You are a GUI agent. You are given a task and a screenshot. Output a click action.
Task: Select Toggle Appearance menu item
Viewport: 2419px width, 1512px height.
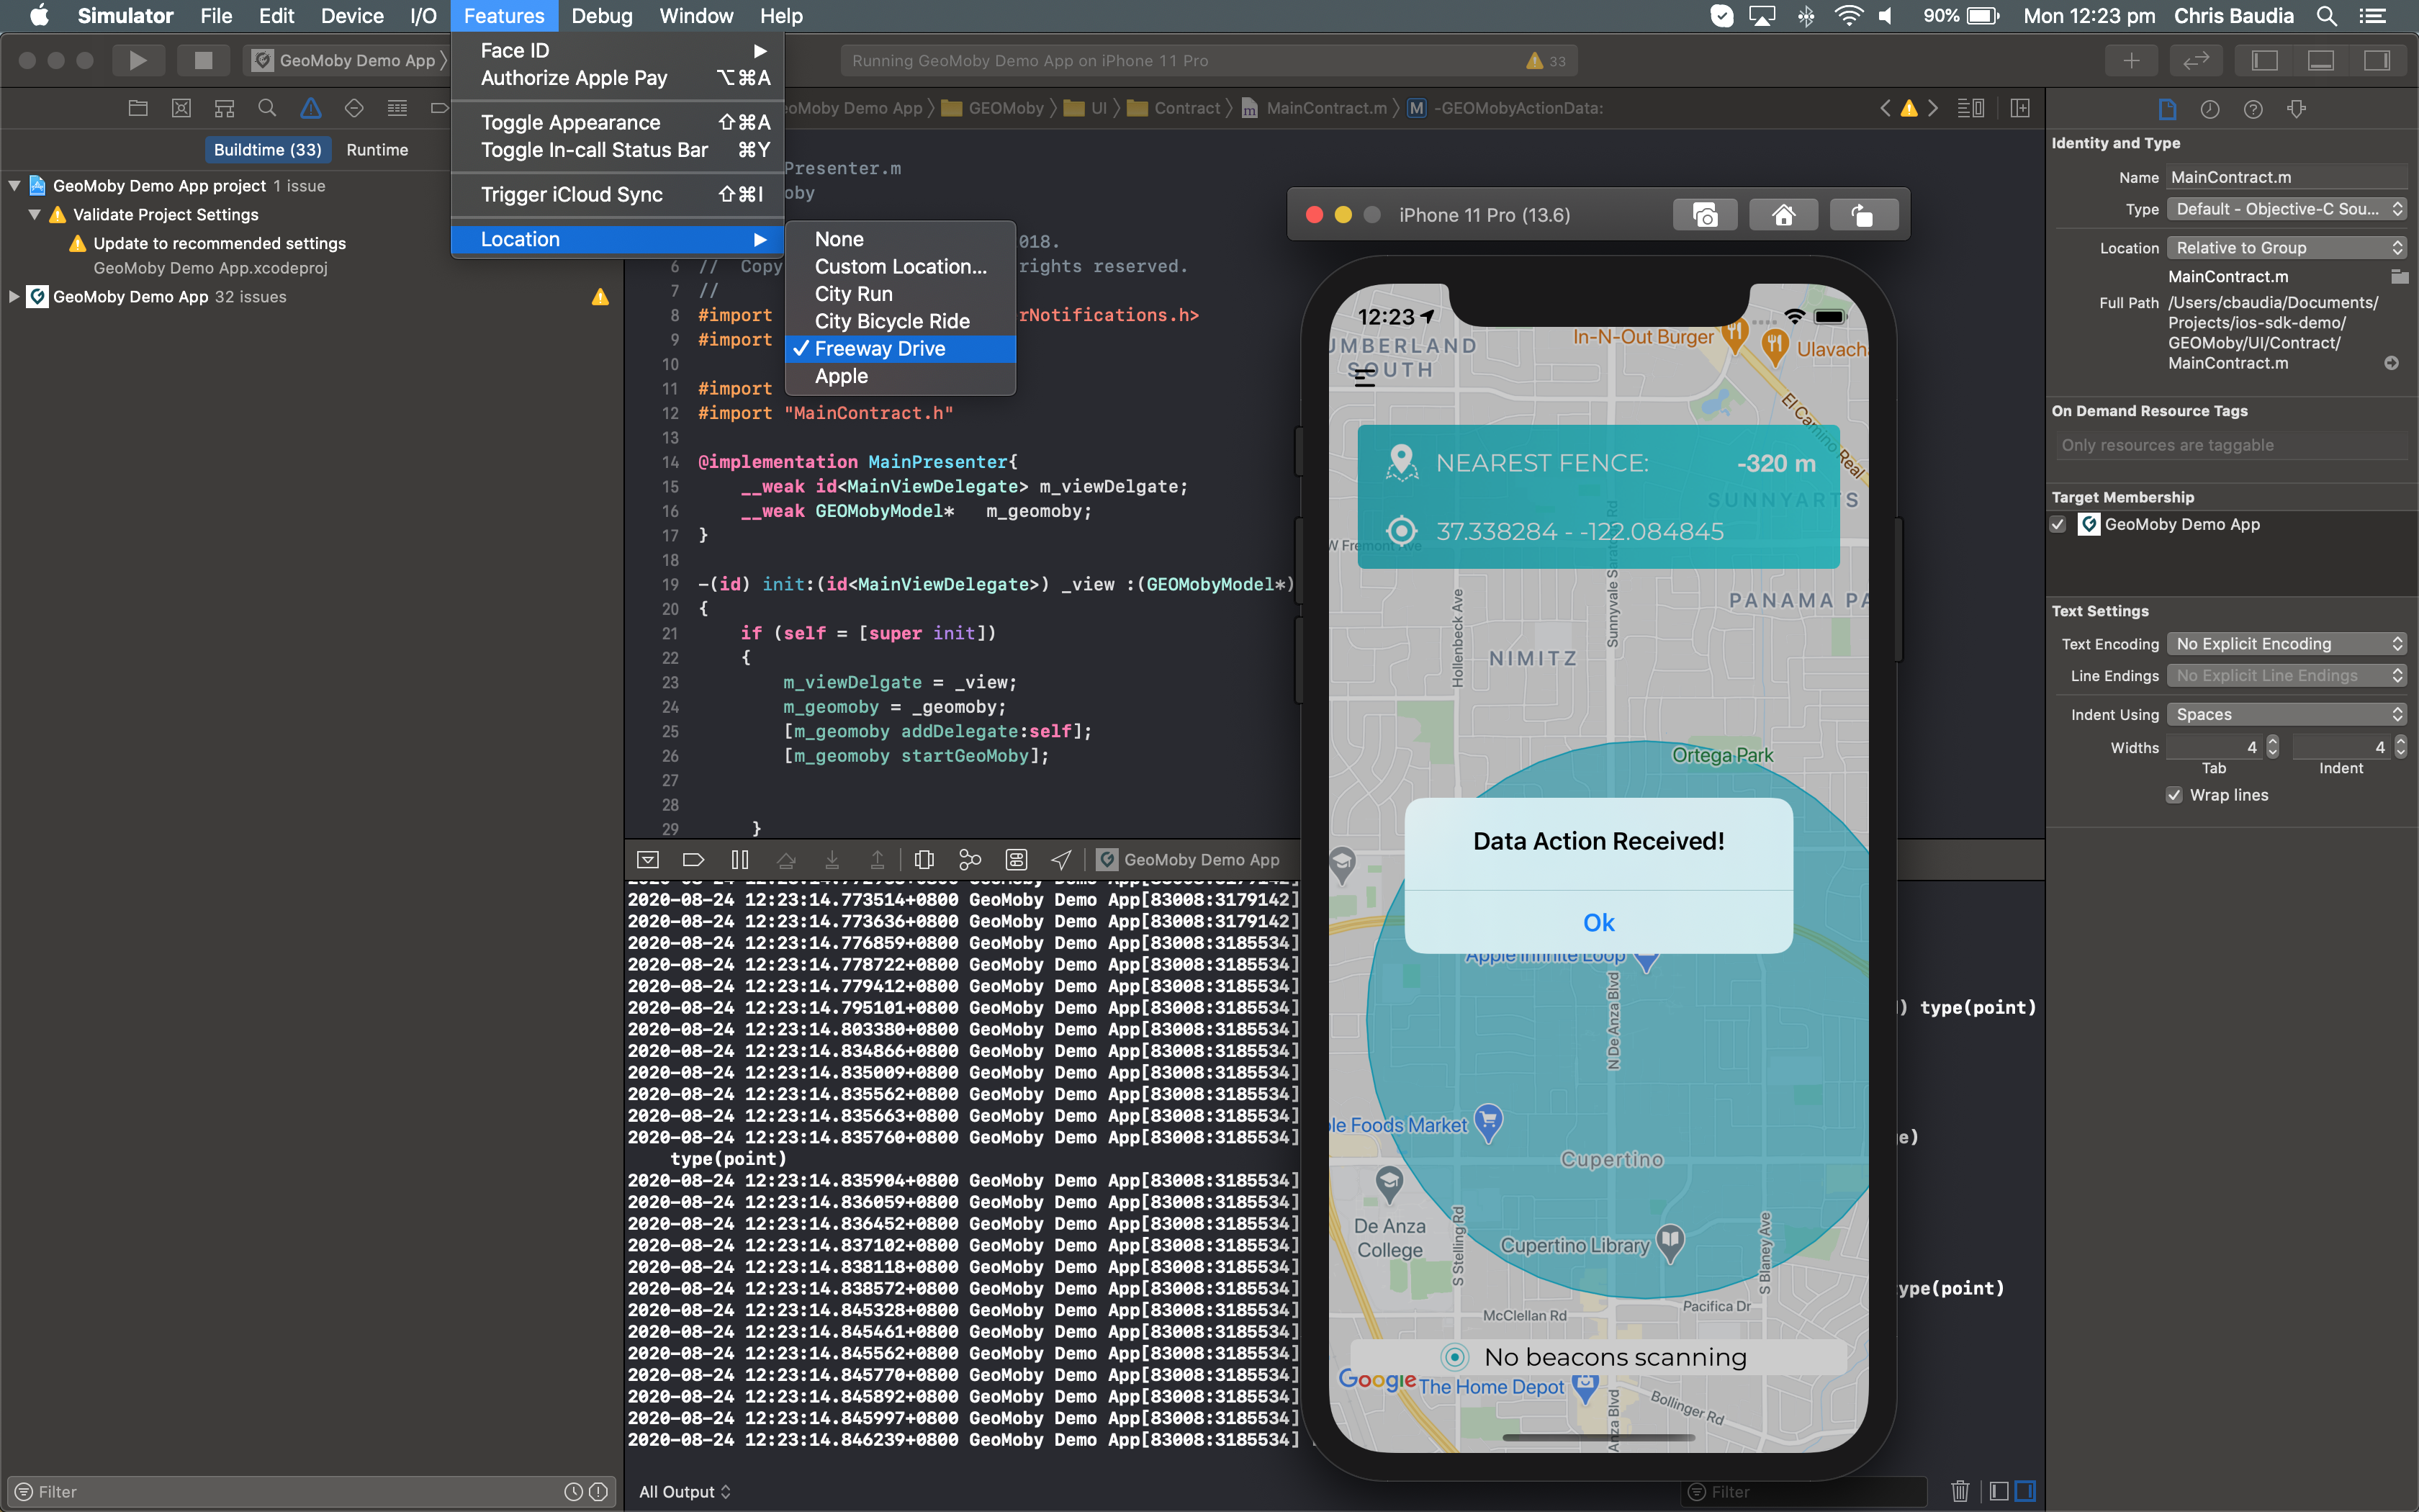617,122
